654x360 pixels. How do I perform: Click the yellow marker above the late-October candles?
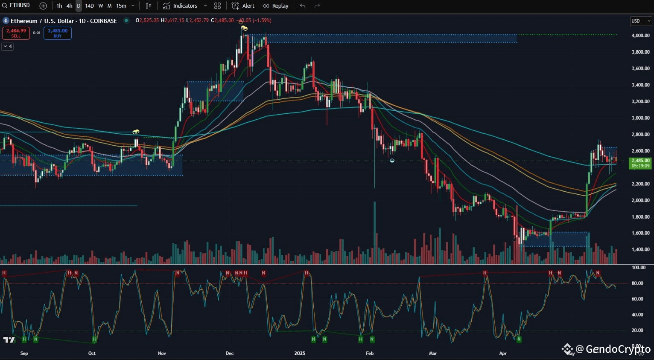click(x=136, y=132)
